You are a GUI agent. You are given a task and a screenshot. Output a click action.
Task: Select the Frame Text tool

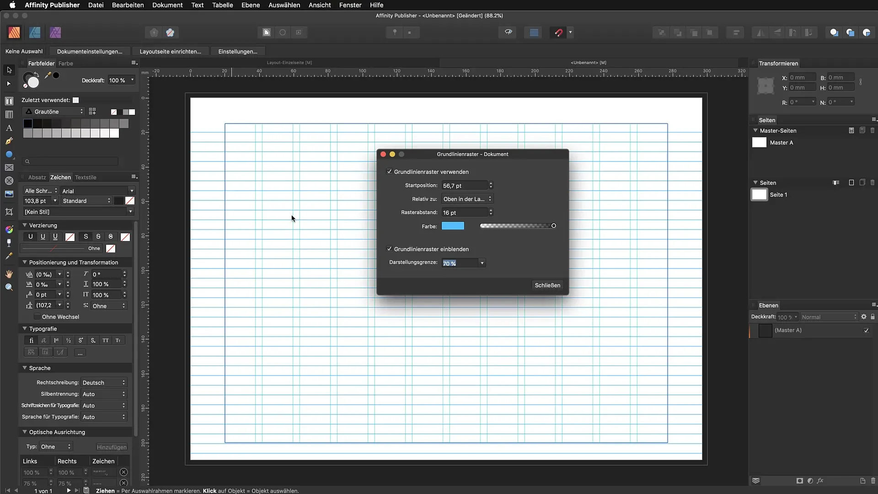pos(9,101)
